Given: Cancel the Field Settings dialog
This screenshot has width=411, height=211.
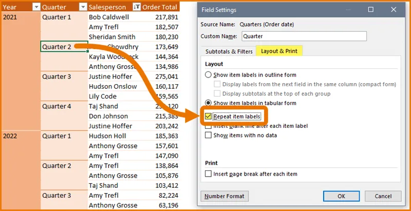Looking at the screenshot, I should click(383, 196).
